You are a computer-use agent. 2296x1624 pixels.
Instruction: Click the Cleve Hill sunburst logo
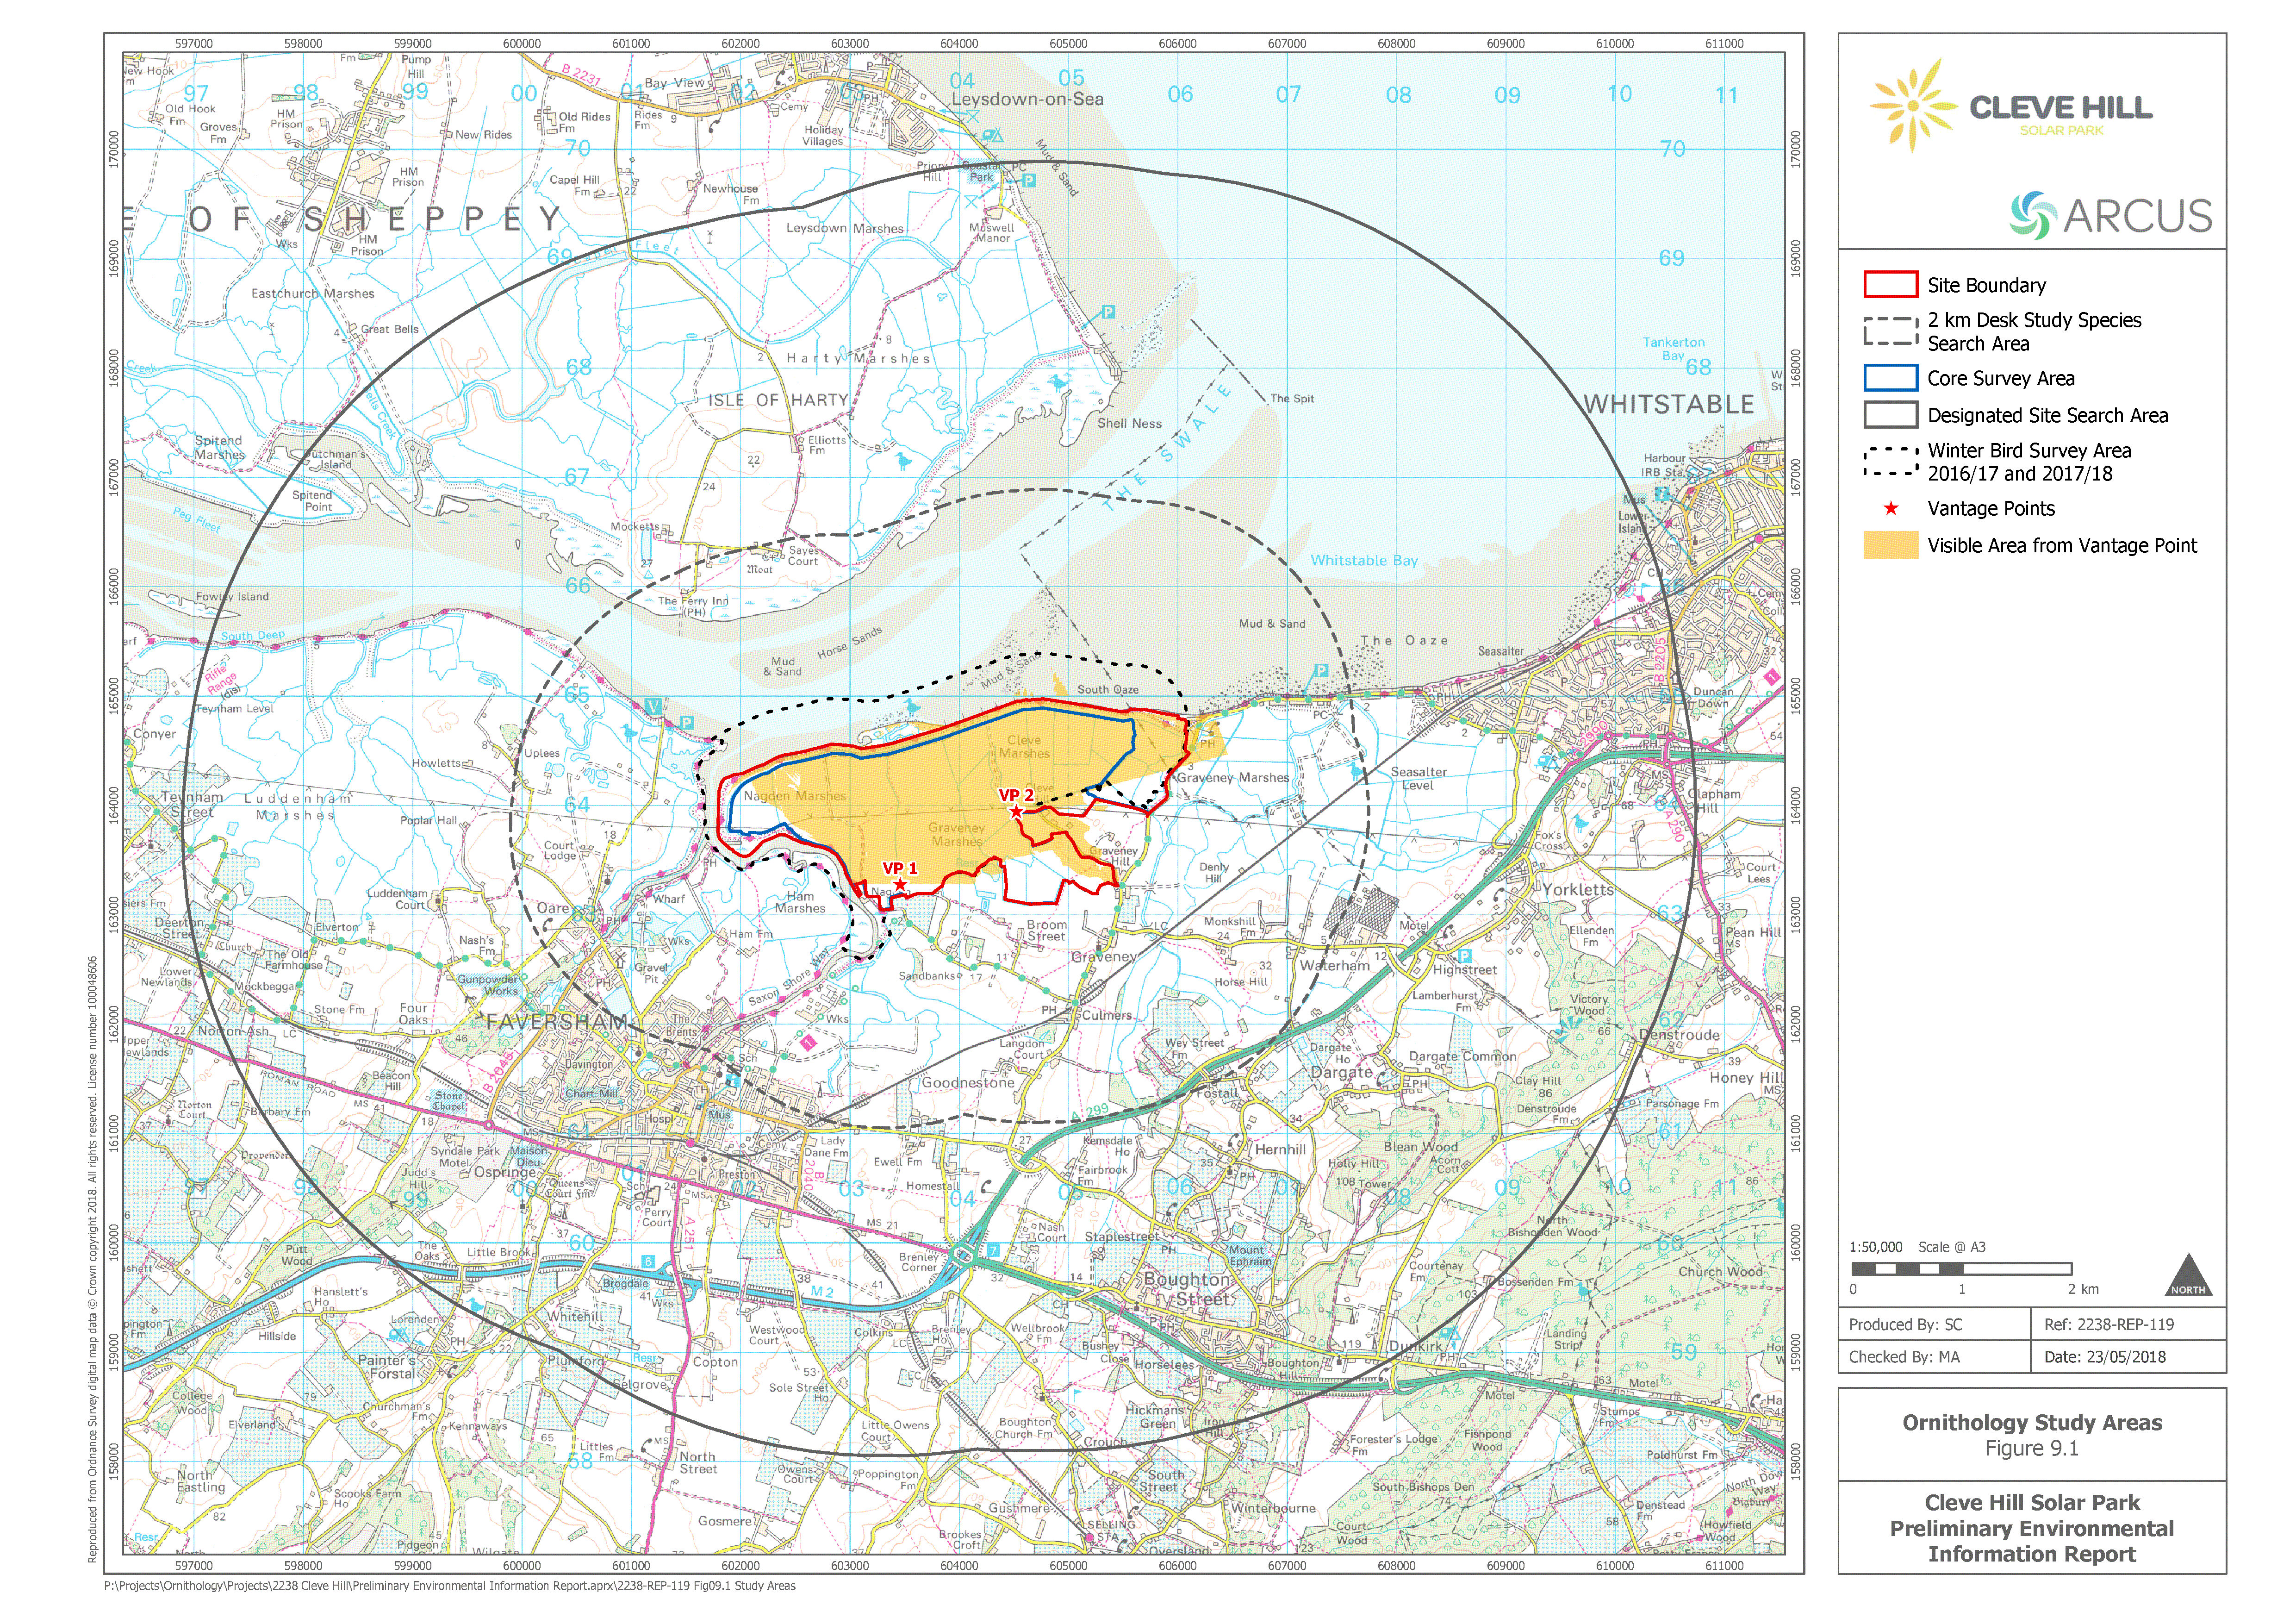(x=1912, y=105)
